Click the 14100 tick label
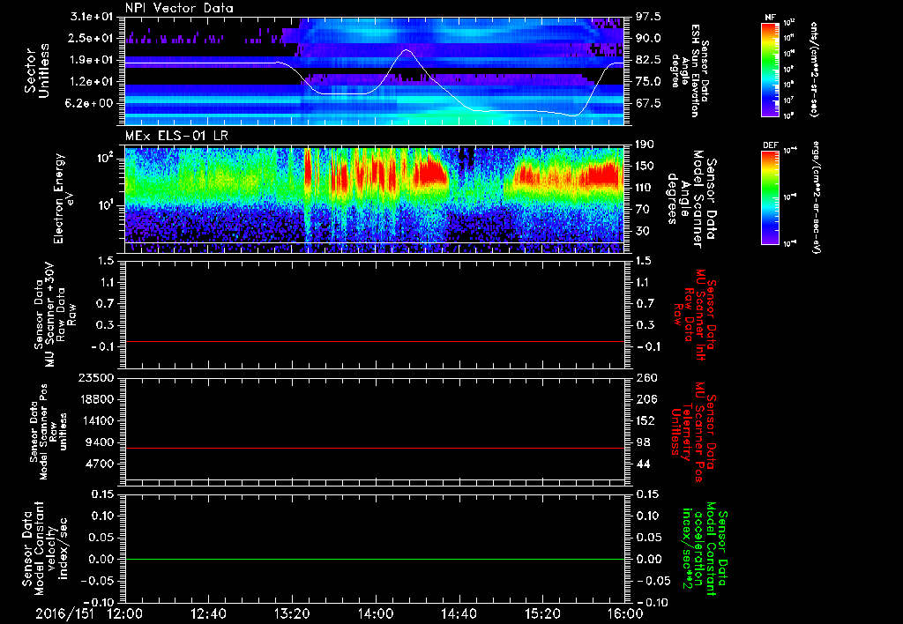This screenshot has width=903, height=624. click(x=97, y=420)
